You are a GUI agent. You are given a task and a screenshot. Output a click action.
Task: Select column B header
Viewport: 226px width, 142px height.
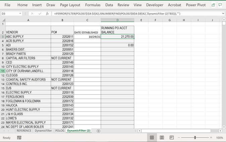[x=62, y=20]
